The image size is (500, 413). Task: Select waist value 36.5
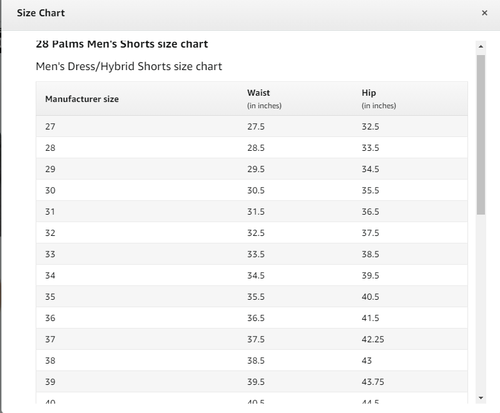click(256, 318)
